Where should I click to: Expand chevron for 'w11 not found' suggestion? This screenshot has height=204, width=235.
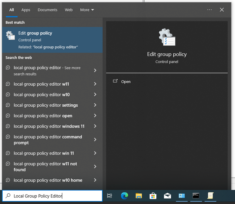tap(95, 167)
